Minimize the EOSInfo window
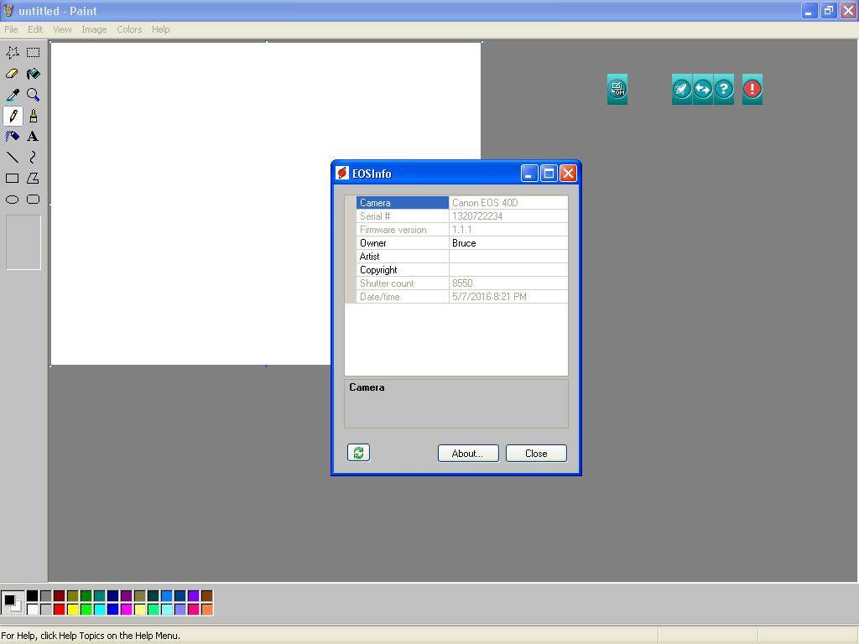This screenshot has height=644, width=859. click(528, 174)
